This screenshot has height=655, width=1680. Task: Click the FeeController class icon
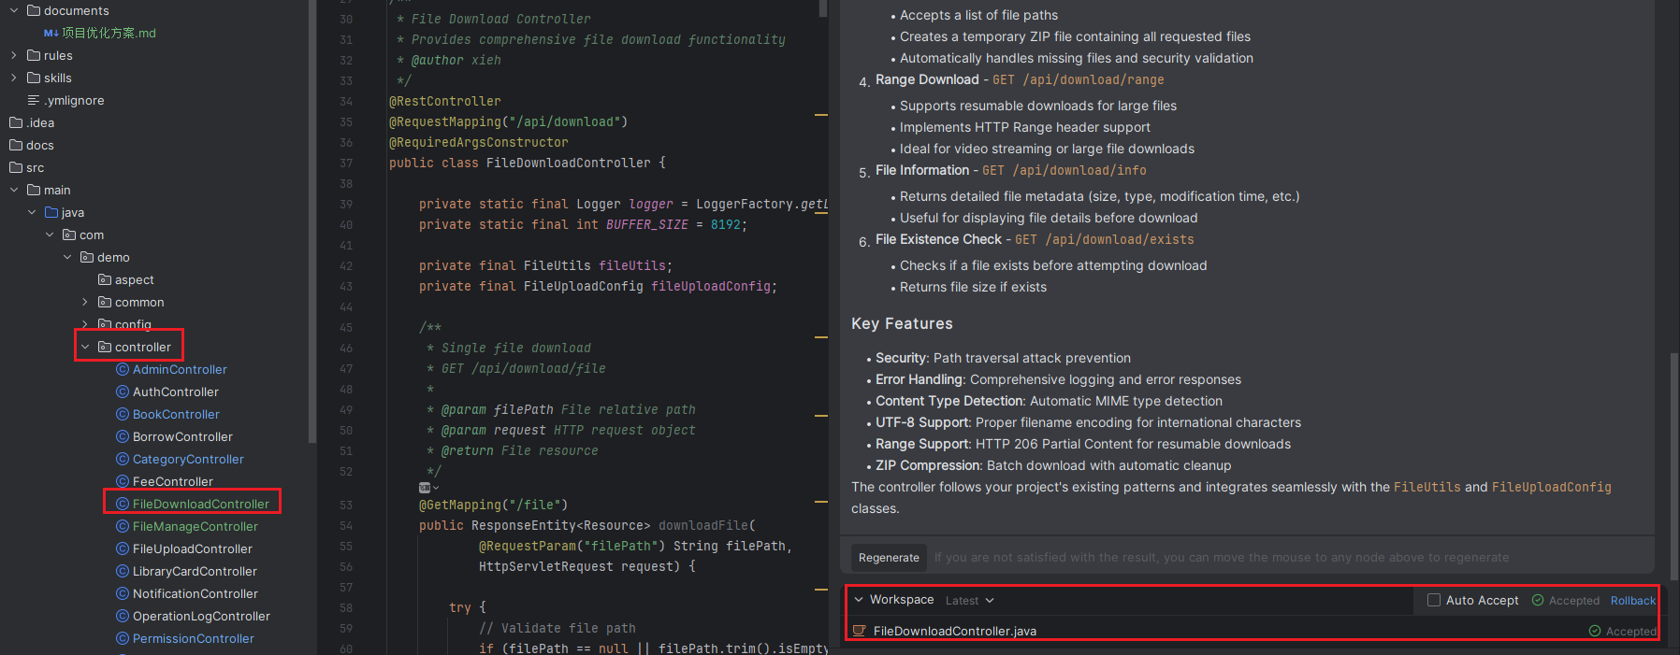[123, 481]
